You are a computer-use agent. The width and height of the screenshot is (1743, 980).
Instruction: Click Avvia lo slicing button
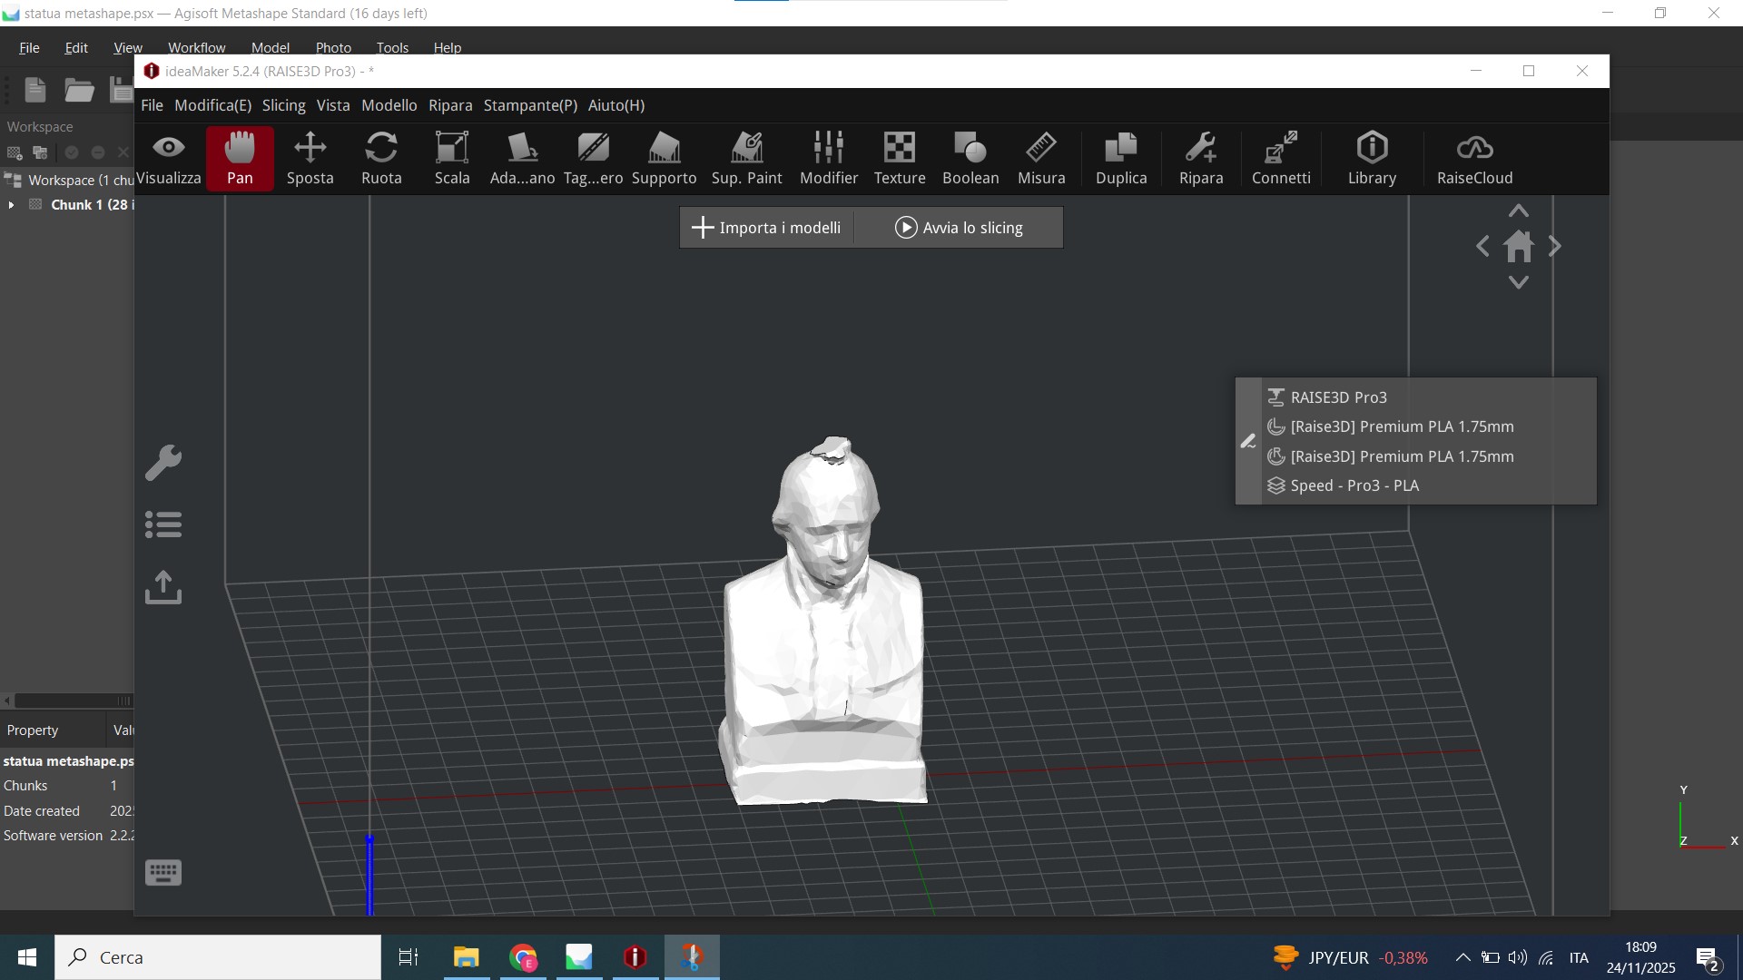pyautogui.click(x=960, y=228)
